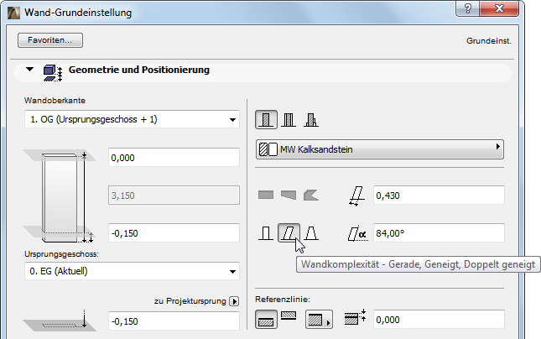Select the complex profile wall structure icon

coord(311,120)
